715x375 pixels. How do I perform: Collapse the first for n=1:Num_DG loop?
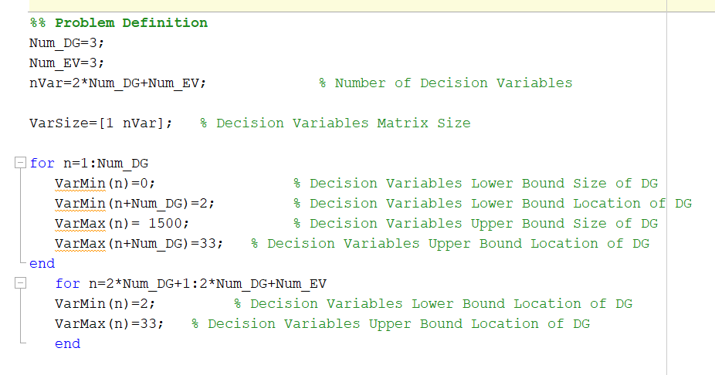coord(20,163)
